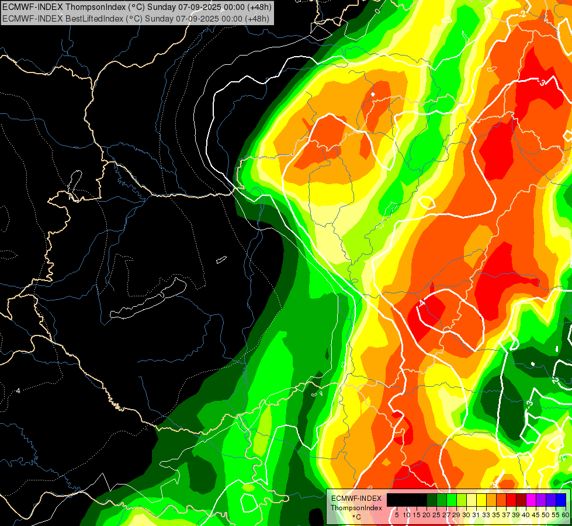Pick the yellow-green 29–30 legend swatch
Viewport: 572px width, 526px height.
point(462,500)
